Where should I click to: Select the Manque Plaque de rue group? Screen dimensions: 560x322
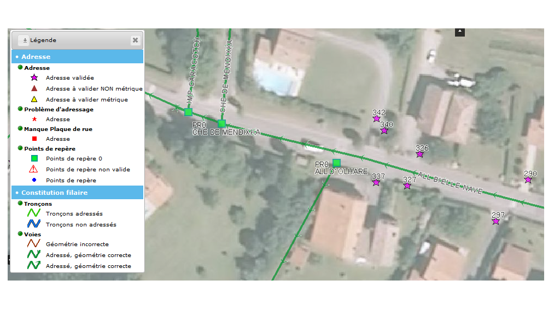tap(58, 129)
